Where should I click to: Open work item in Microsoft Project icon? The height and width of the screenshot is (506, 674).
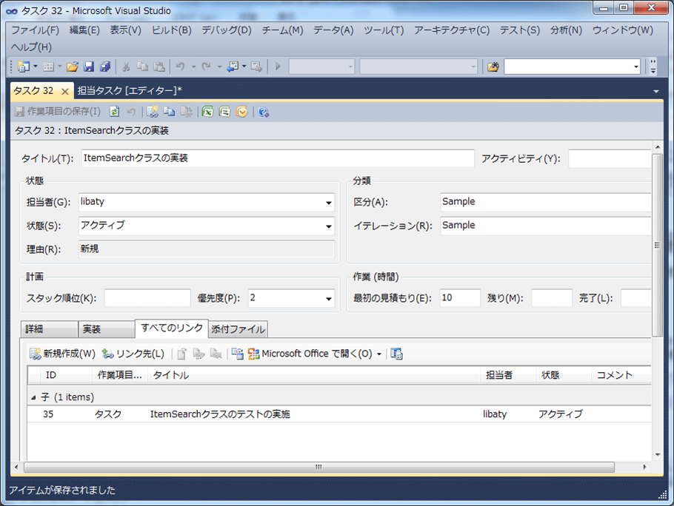tap(225, 112)
